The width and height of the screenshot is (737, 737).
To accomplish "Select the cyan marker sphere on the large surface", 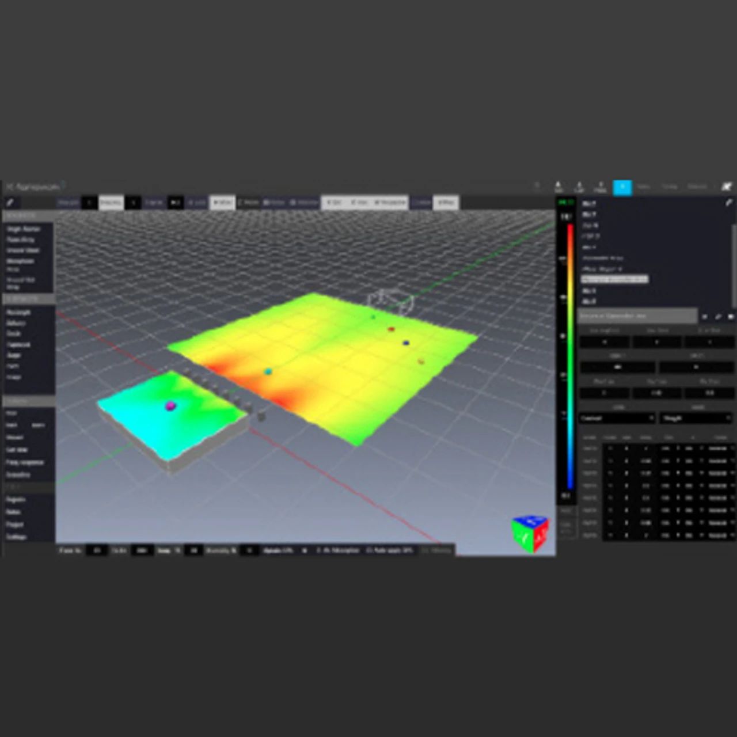I will pos(268,372).
